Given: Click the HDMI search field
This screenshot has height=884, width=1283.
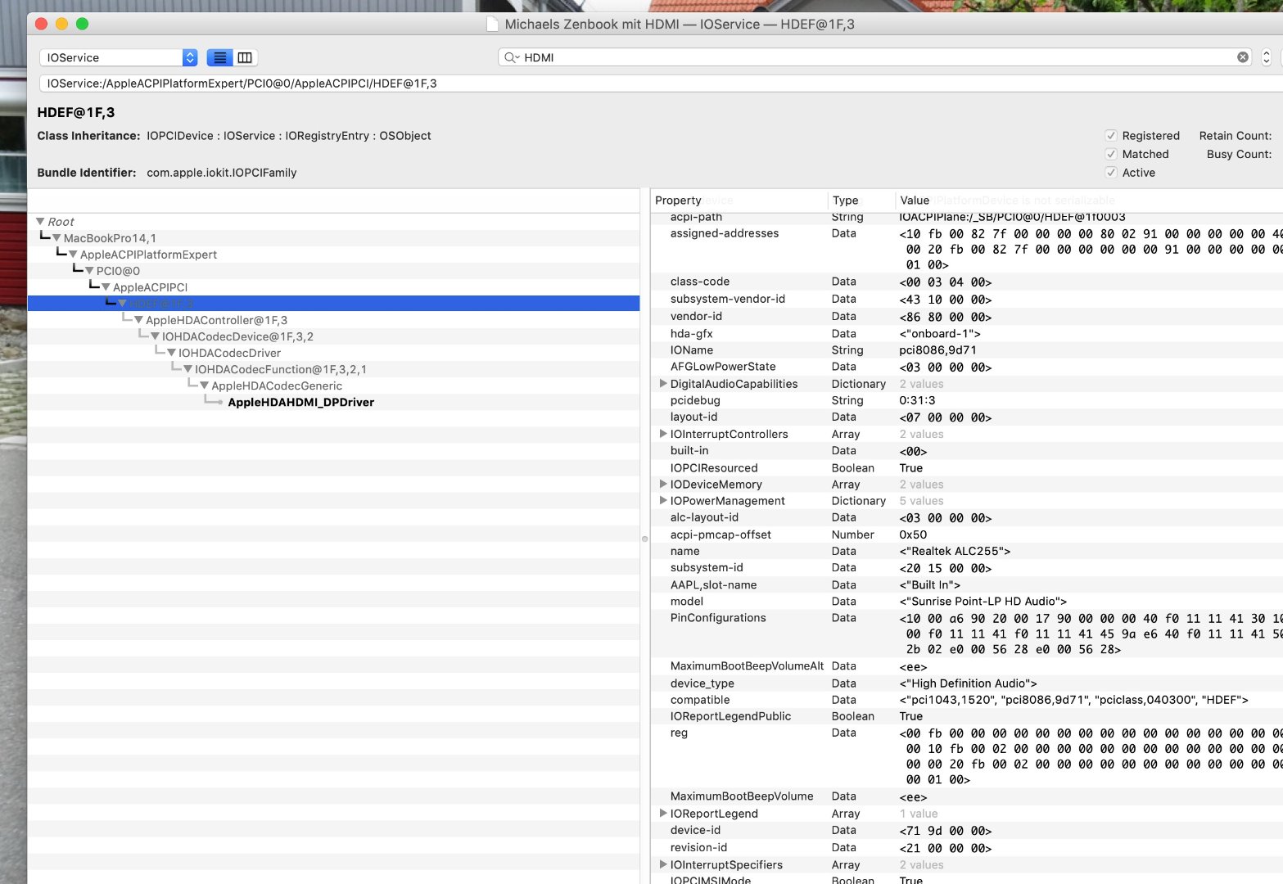Looking at the screenshot, I should [874, 57].
